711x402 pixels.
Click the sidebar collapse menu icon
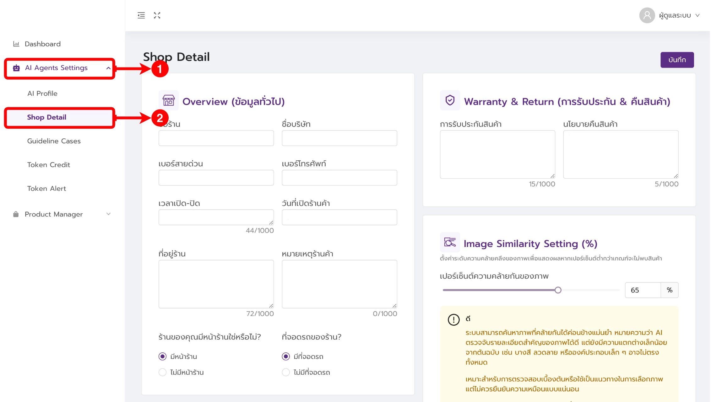(141, 15)
